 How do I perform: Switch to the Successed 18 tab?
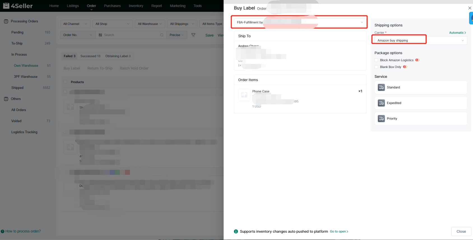pyautogui.click(x=90, y=56)
